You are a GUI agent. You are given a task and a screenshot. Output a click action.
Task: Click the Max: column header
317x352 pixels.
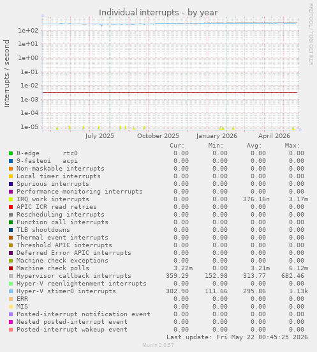point(292,146)
